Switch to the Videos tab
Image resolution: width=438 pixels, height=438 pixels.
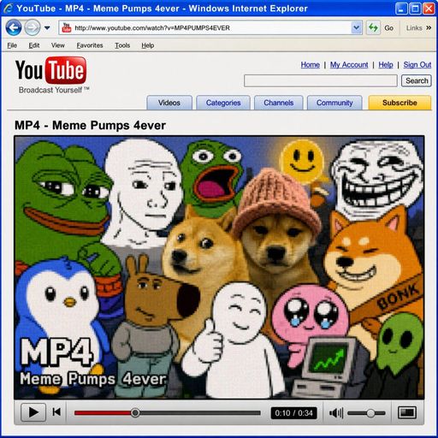[169, 103]
